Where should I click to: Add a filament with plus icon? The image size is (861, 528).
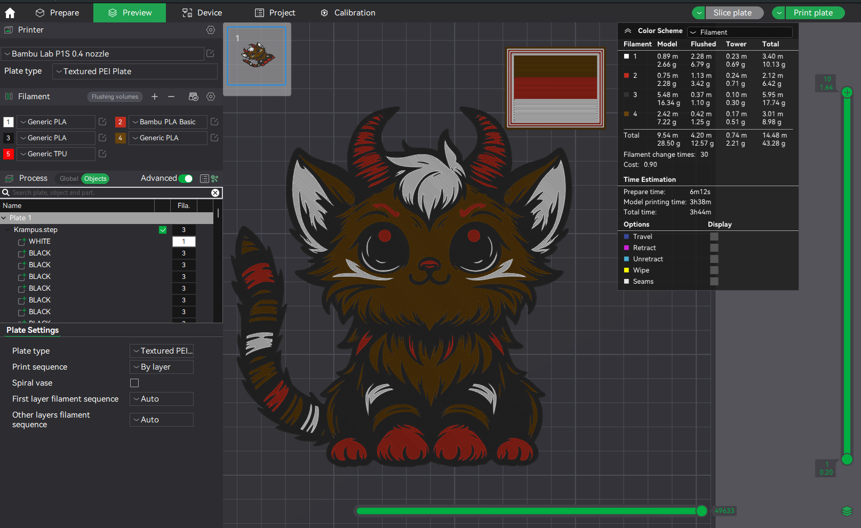pyautogui.click(x=155, y=97)
